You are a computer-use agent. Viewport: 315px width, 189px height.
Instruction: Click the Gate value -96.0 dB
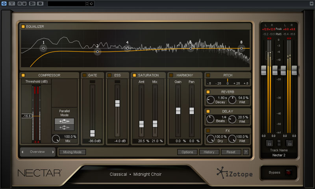click(94, 141)
